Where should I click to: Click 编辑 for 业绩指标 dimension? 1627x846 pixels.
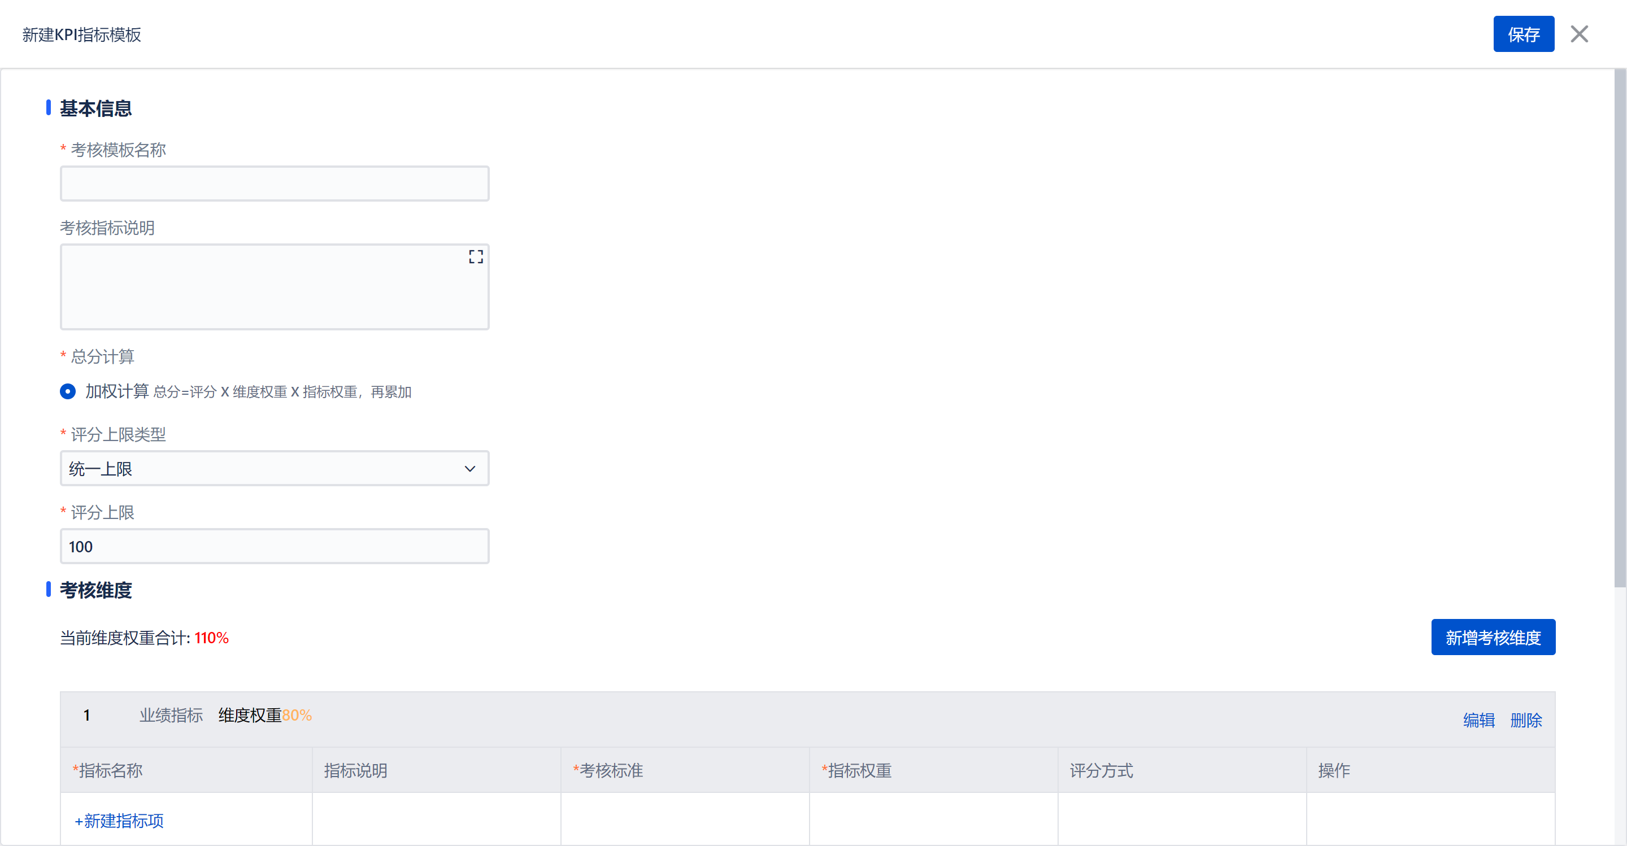point(1478,719)
